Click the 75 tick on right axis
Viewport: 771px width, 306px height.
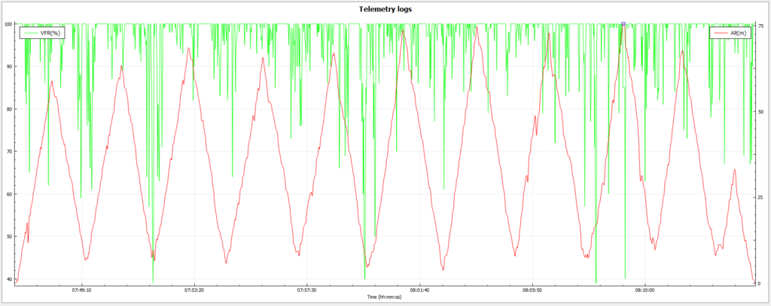pos(762,24)
